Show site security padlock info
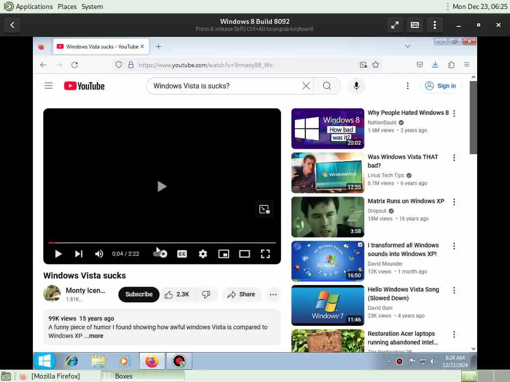Screen dimensions: 510x382 [x=131, y=65]
